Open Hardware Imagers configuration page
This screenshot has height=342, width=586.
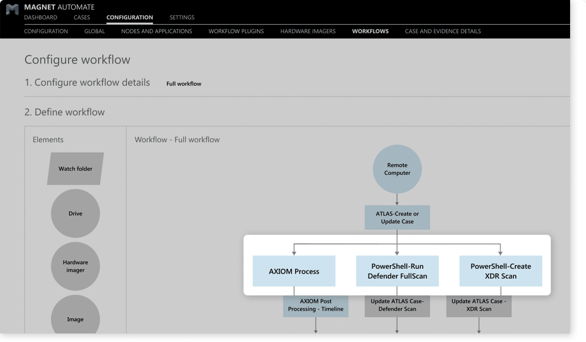(308, 31)
